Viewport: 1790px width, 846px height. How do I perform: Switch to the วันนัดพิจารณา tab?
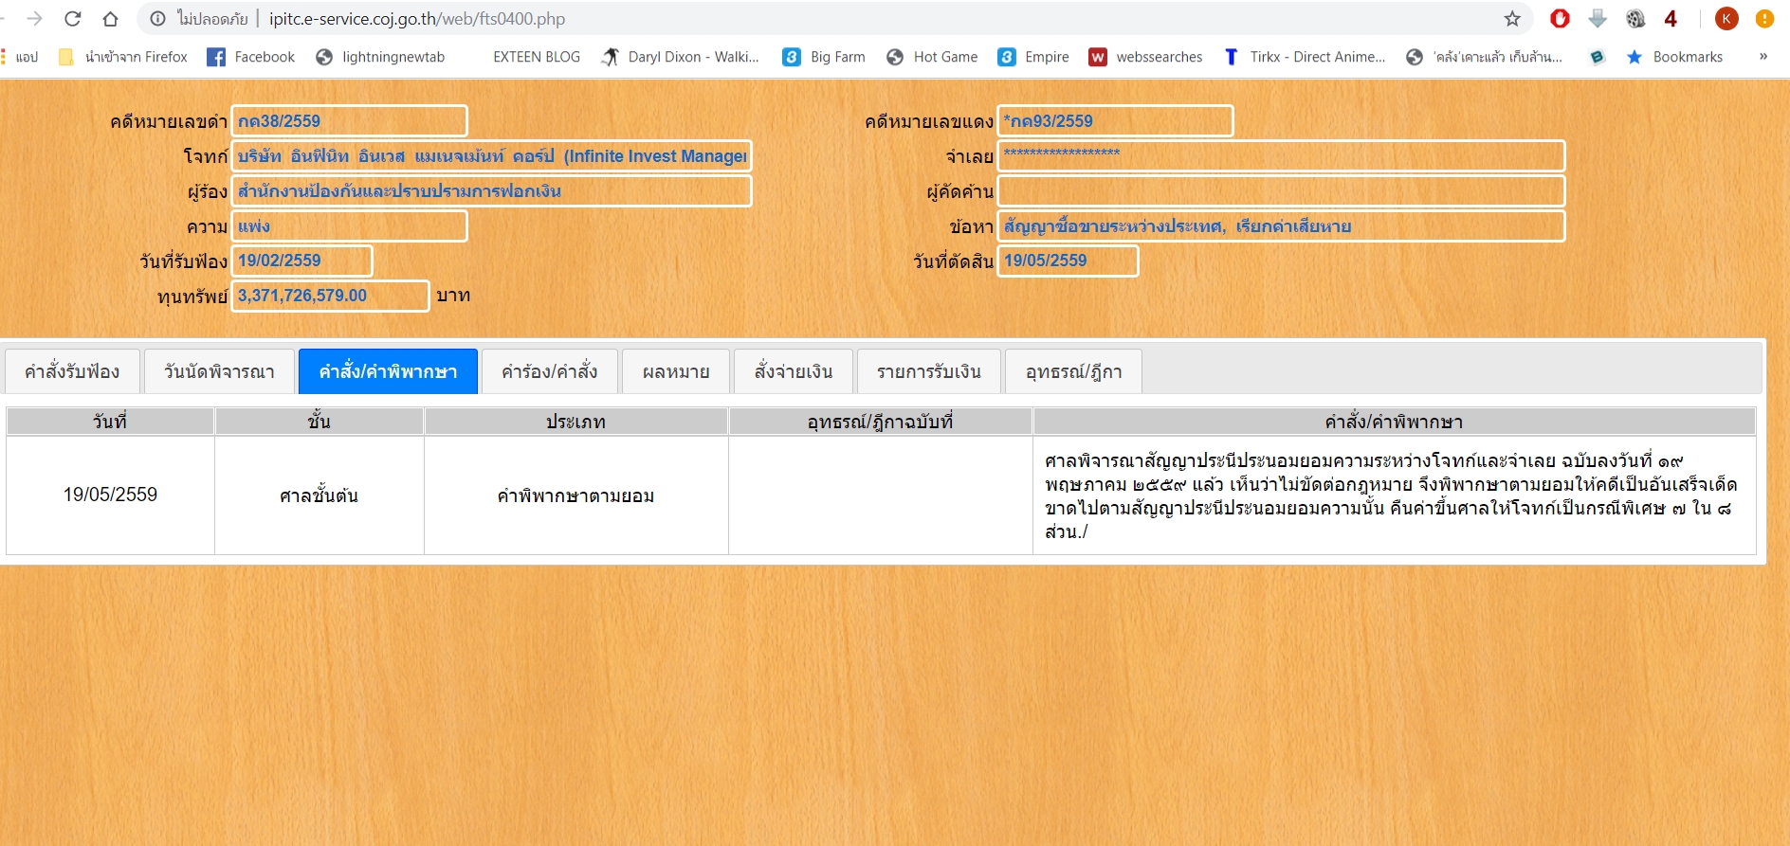click(219, 371)
